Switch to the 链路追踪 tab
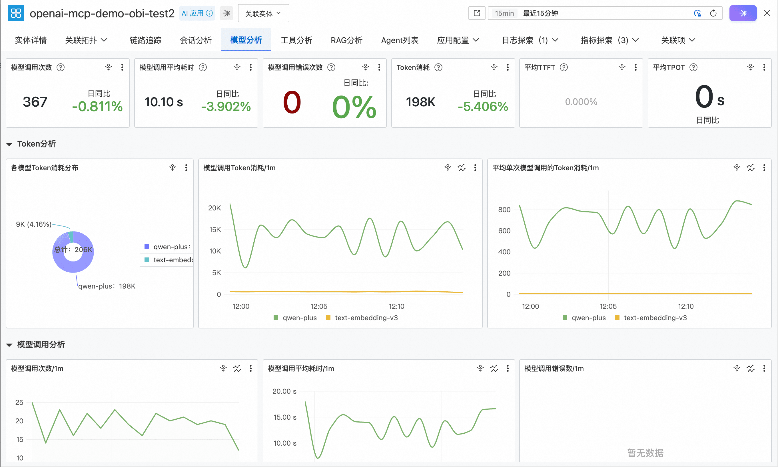 (x=145, y=40)
